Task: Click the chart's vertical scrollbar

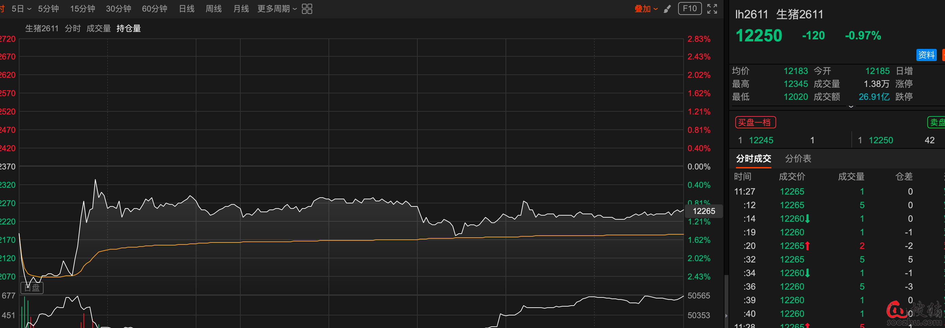Action: [x=726, y=293]
